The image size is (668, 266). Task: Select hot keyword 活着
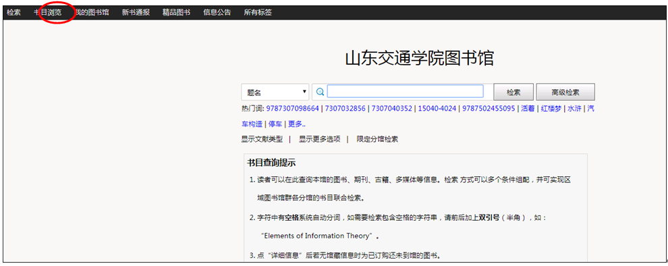[528, 108]
